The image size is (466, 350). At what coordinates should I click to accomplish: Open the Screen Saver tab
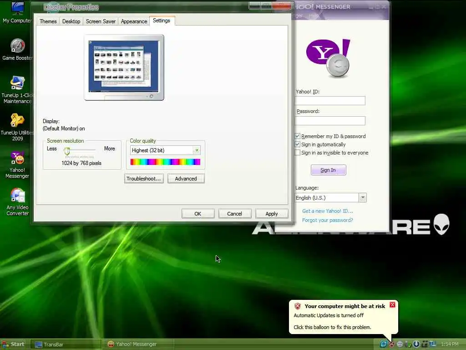(x=101, y=21)
